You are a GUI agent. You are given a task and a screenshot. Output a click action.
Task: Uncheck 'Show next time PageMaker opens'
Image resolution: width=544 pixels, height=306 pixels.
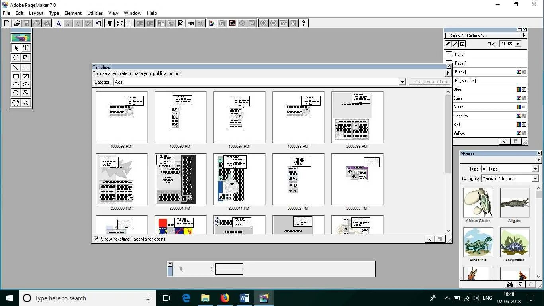click(x=96, y=239)
